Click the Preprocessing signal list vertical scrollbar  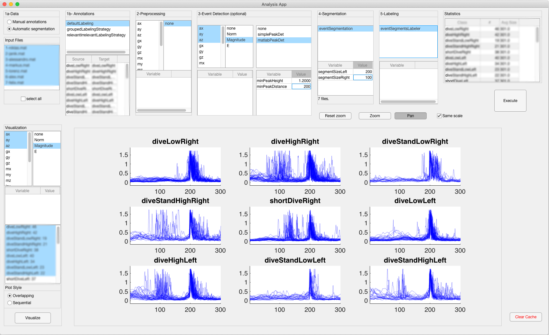161,33
